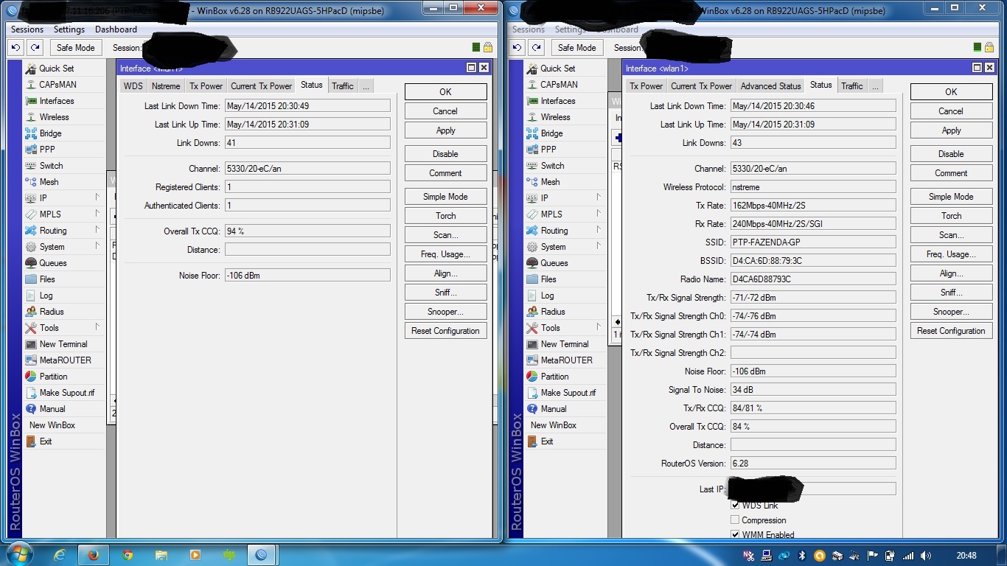Open Interfaces in left WinBox sidebar
The height and width of the screenshot is (566, 1007).
point(56,101)
